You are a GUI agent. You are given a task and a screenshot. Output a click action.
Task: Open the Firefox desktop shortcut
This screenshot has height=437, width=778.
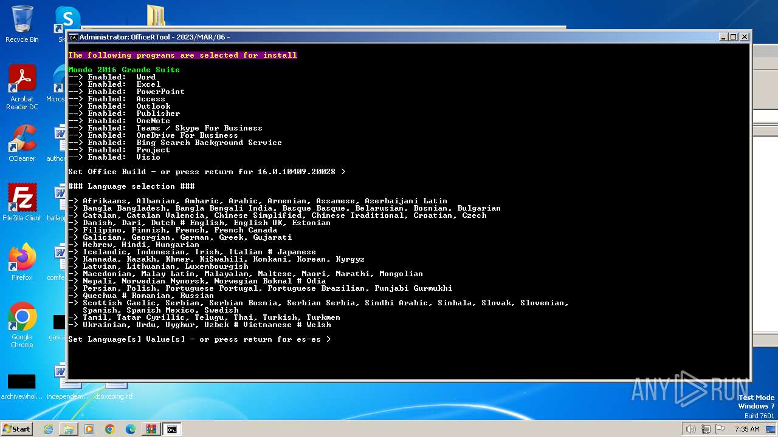click(22, 262)
